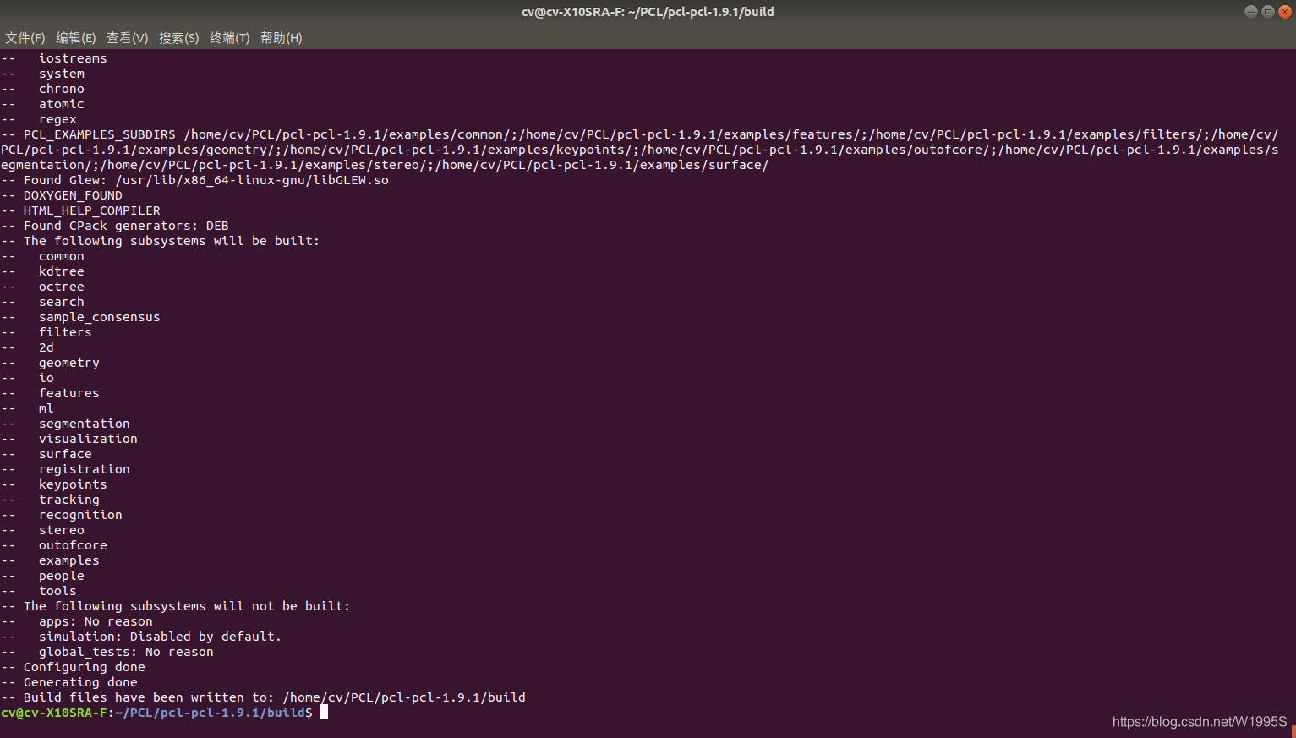This screenshot has width=1296, height=738.
Task: Click the 'DOXYGEN_FOUND' line
Action: [62, 195]
